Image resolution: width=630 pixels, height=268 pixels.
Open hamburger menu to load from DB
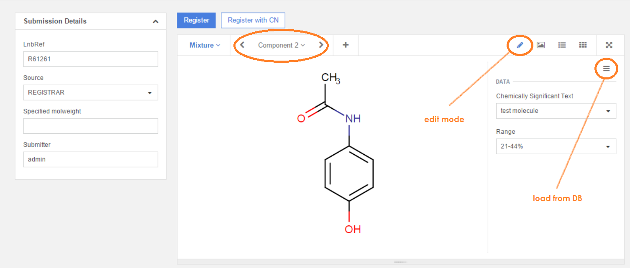click(x=606, y=69)
